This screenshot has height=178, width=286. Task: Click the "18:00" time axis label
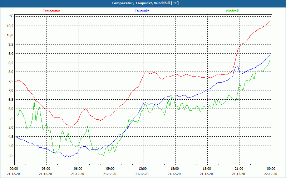(207, 169)
